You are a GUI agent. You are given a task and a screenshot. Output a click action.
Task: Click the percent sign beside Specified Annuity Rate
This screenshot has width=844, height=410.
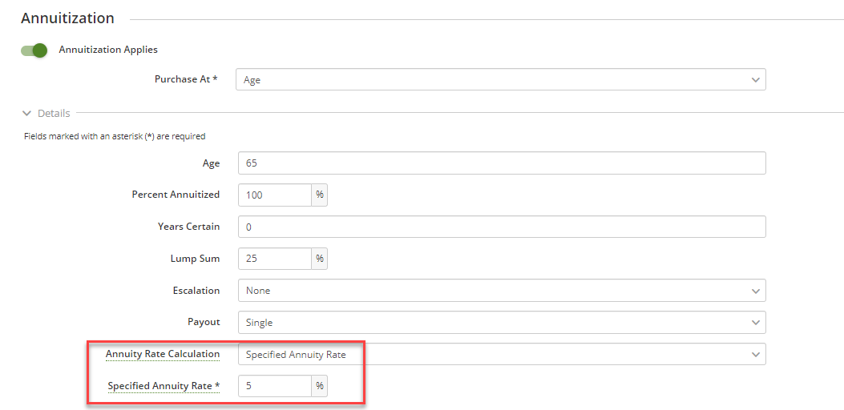click(319, 386)
